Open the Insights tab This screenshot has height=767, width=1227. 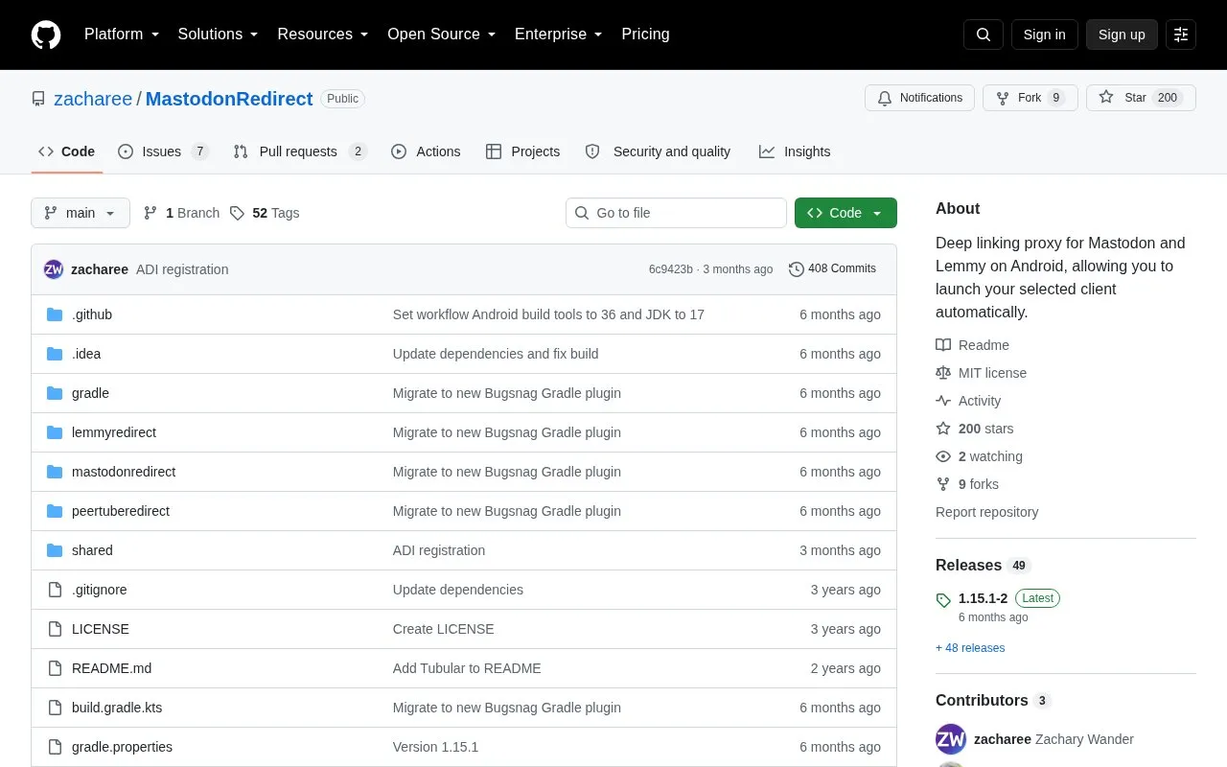pyautogui.click(x=795, y=151)
